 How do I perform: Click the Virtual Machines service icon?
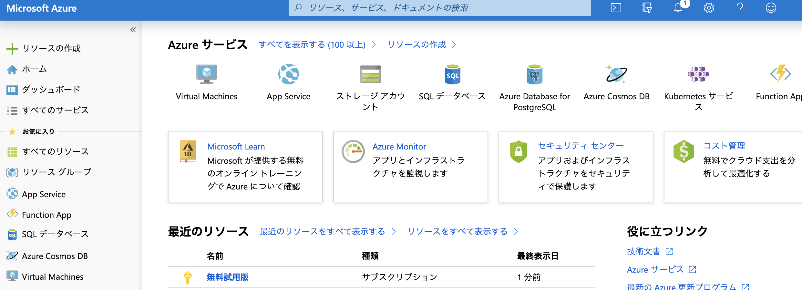pyautogui.click(x=207, y=74)
